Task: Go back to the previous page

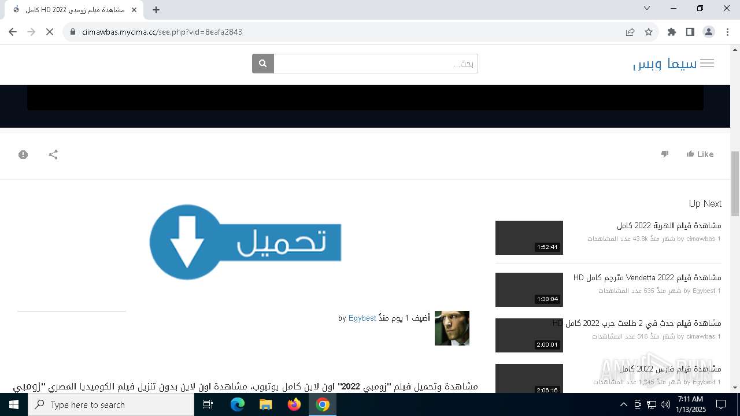Action: pyautogui.click(x=13, y=32)
